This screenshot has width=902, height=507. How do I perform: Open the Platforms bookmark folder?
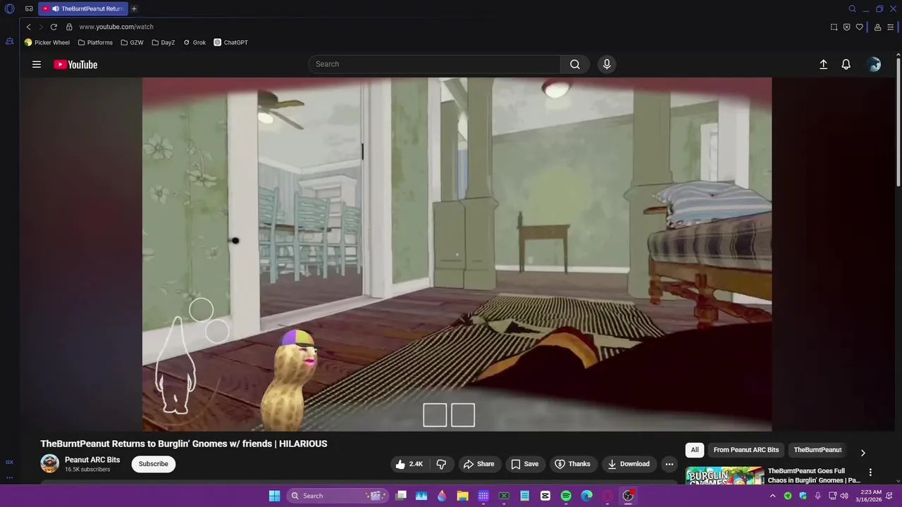[x=95, y=42]
